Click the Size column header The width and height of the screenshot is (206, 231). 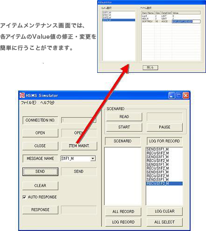pos(157,13)
